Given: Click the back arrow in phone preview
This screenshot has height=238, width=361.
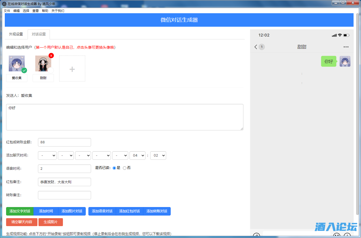Looking at the screenshot, I should click(256, 47).
